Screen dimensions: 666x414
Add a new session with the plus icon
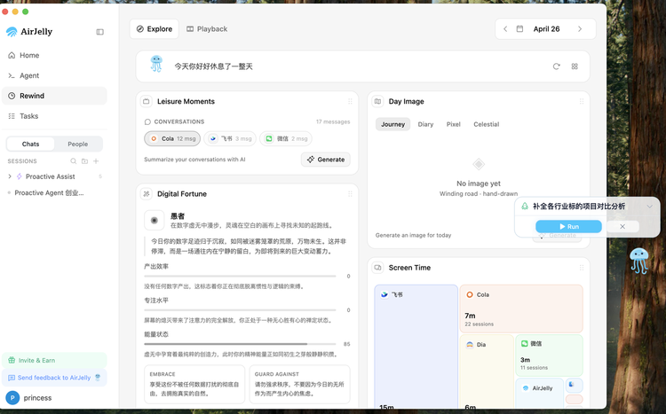coord(96,161)
